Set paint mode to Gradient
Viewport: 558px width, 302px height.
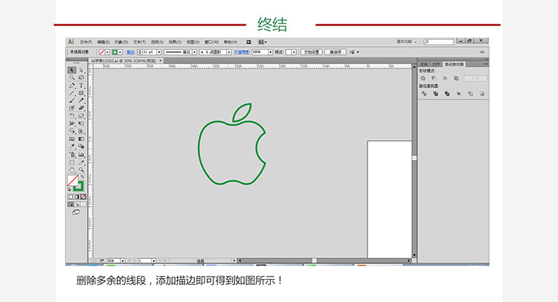[77, 196]
